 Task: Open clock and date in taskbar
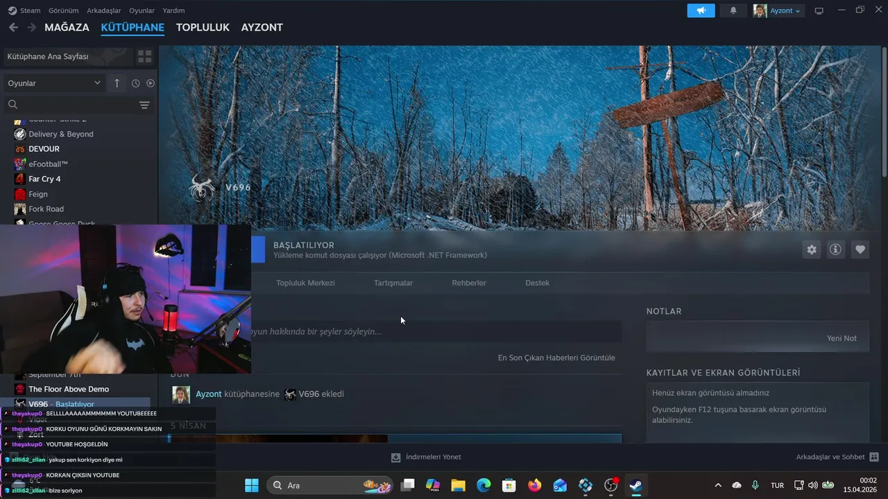tap(860, 485)
